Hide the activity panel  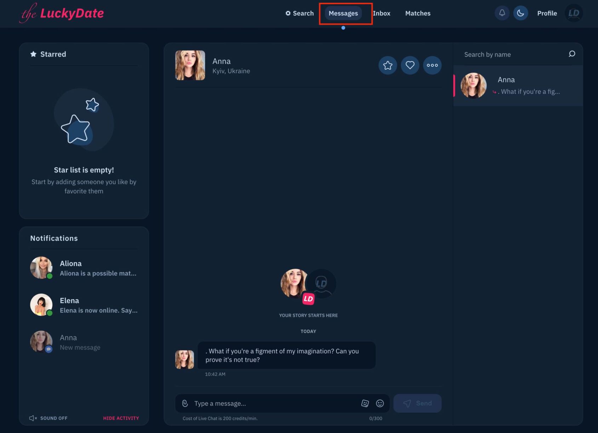click(121, 418)
